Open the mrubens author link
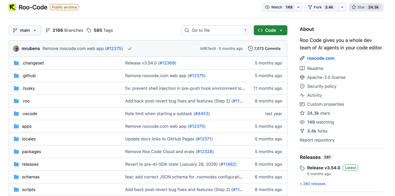This screenshot has width=395, height=196. click(31, 48)
